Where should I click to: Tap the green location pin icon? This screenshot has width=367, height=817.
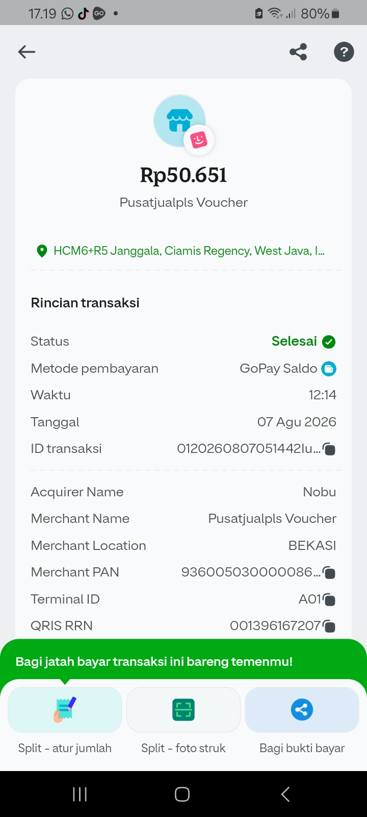click(42, 251)
